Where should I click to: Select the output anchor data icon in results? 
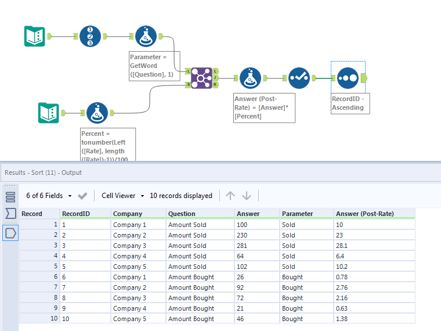click(10, 233)
